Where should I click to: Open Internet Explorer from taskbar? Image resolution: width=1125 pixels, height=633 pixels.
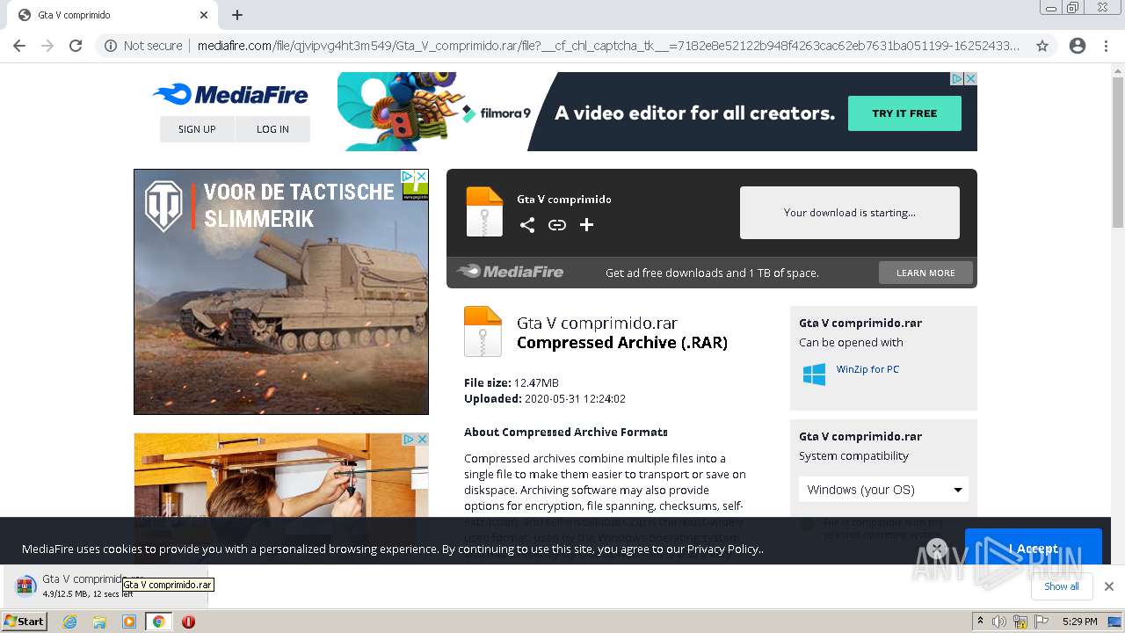click(x=69, y=622)
